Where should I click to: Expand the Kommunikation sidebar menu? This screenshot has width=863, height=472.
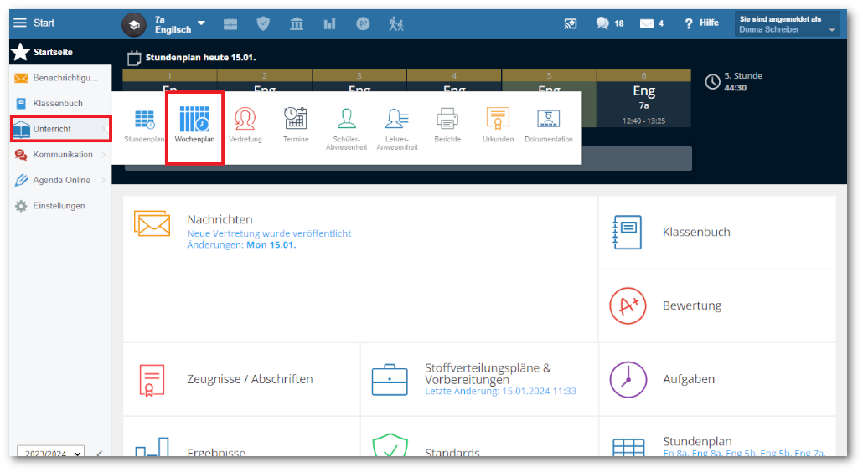62,155
